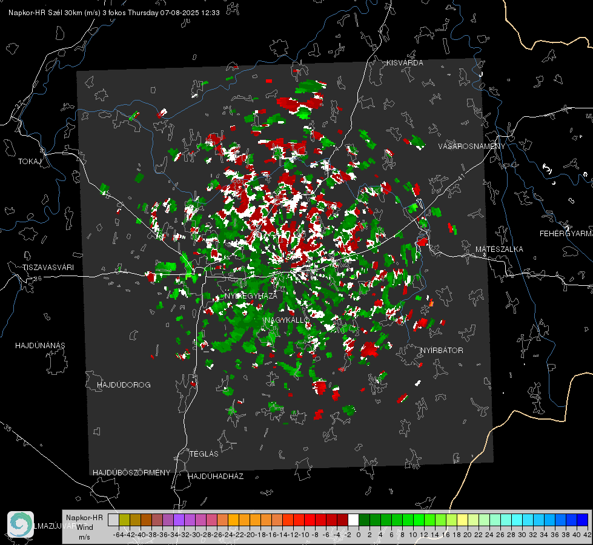Select the HAJDÚNÁNÁS label
Viewport: 593px width, 545px height.
tap(40, 346)
